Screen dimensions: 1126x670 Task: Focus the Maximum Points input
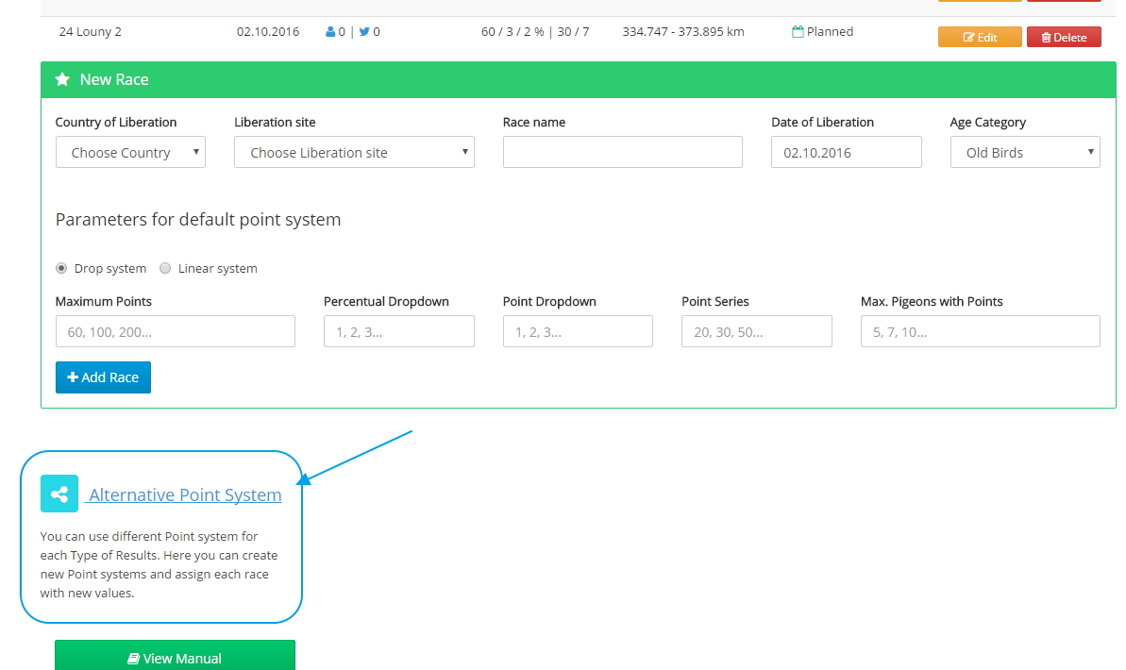click(175, 331)
